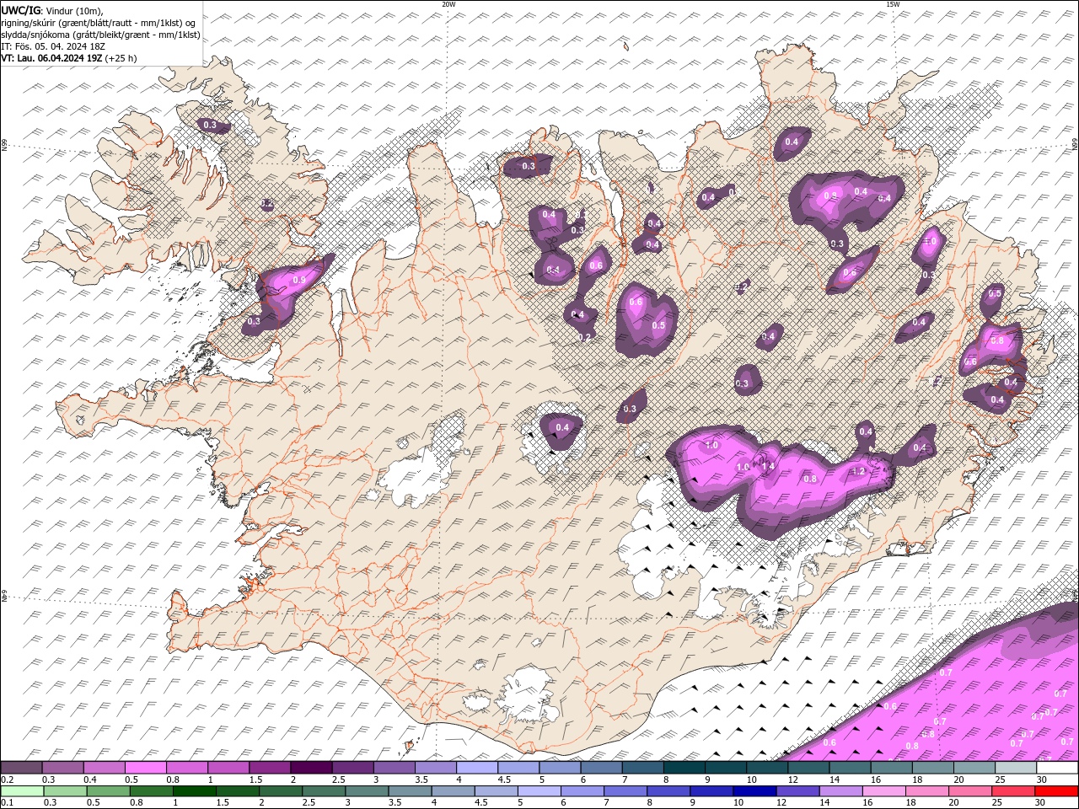
Task: Click the lower legend swatch above the 0.1 label
Action: pyautogui.click(x=21, y=791)
